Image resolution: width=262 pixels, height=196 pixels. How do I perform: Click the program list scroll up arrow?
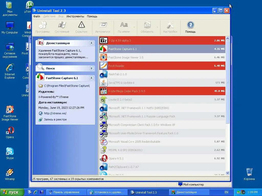[227, 39]
